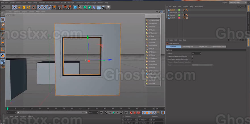The width and height of the screenshot is (250, 124).
Task: Toggle Only Select Visible Elements checkbox
Action: click(x=192, y=59)
